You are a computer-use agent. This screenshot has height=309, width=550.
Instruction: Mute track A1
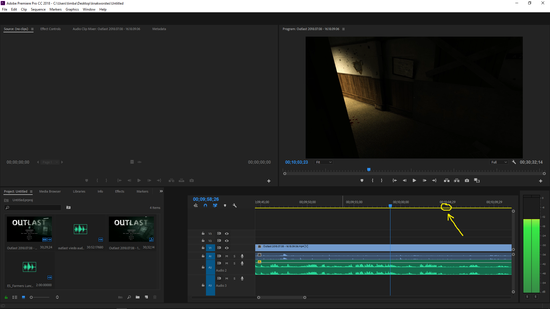point(227,256)
